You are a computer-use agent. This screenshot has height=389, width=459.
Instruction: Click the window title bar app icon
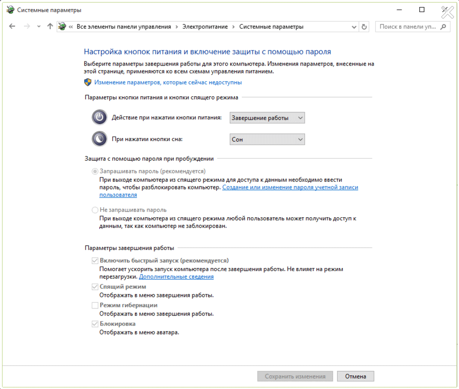(11, 10)
